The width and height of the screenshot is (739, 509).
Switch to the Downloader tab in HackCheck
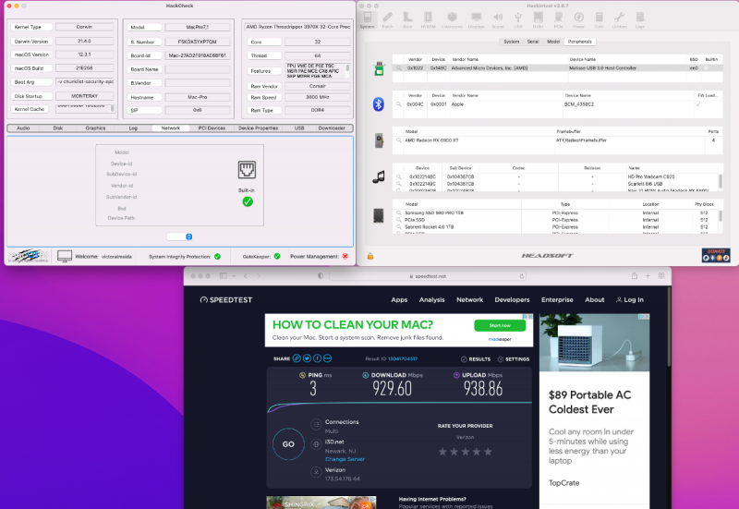click(x=332, y=128)
